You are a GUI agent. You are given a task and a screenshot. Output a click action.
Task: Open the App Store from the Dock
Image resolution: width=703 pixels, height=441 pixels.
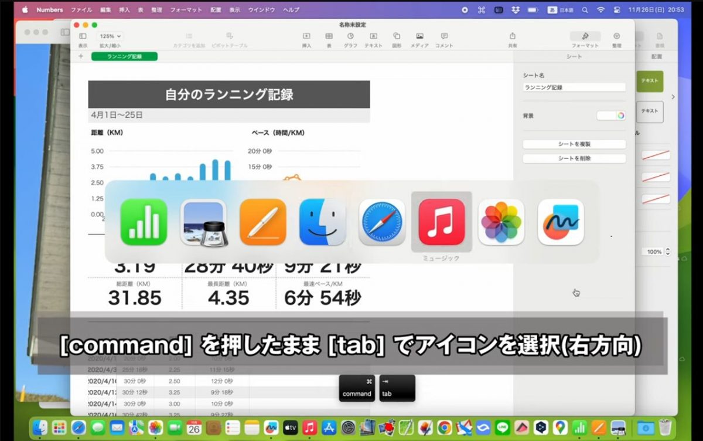[329, 428]
